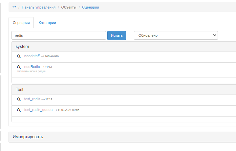Click the только что timestamp
236x151 pixels.
pos(52,56)
